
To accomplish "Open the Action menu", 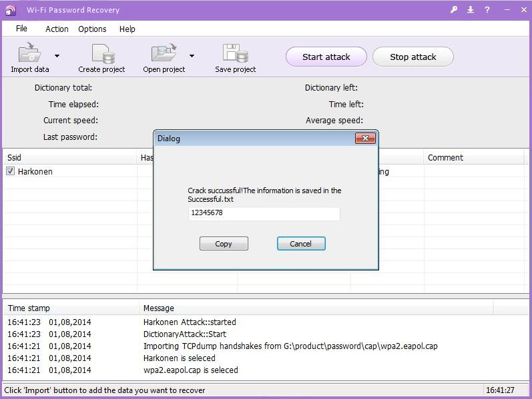I will pyautogui.click(x=57, y=29).
